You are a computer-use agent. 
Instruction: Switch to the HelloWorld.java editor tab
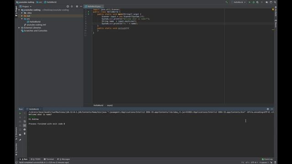93,6
